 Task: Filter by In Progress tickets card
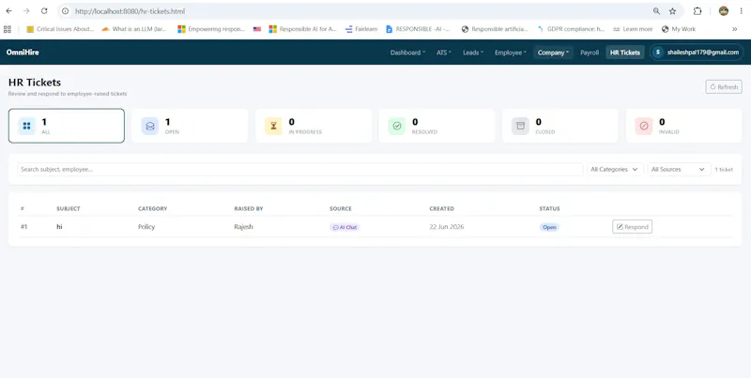point(314,126)
